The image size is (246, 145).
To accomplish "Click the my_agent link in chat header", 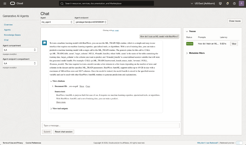I will (x=115, y=30).
